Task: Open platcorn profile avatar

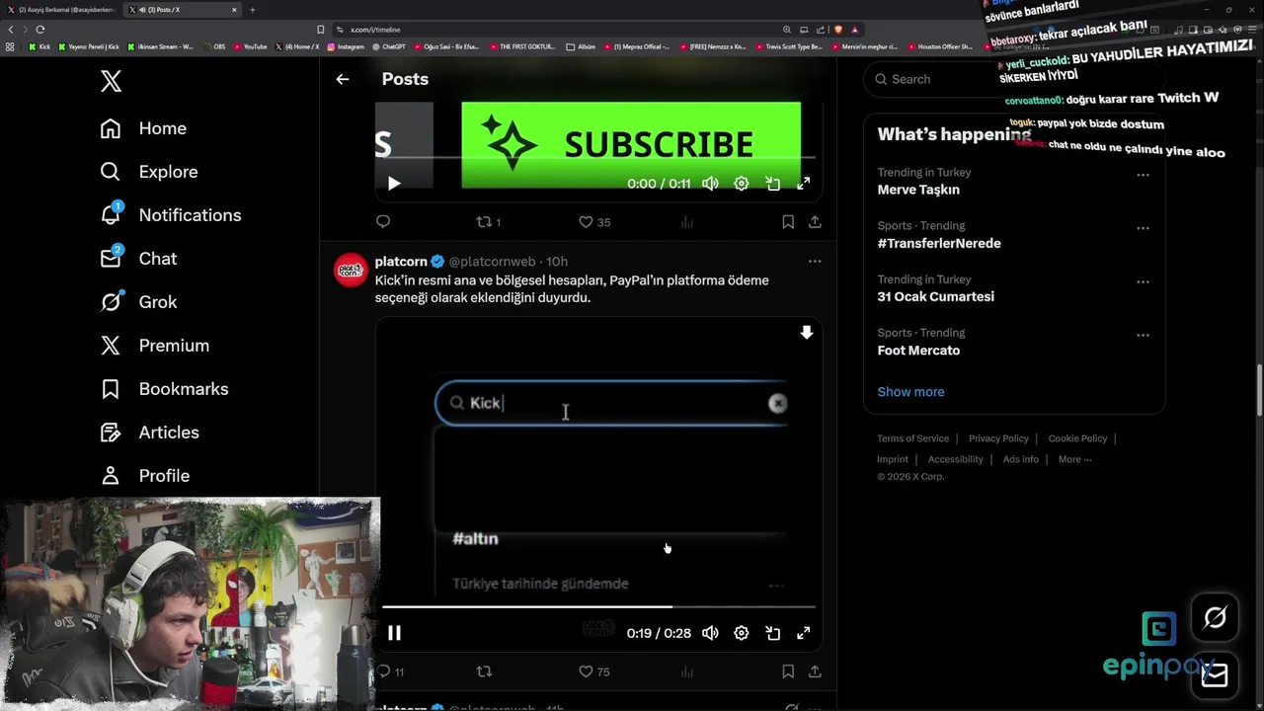Action: [351, 270]
